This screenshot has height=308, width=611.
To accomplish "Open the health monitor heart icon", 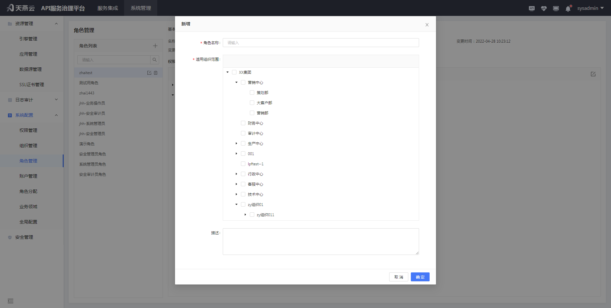I will pos(544,9).
